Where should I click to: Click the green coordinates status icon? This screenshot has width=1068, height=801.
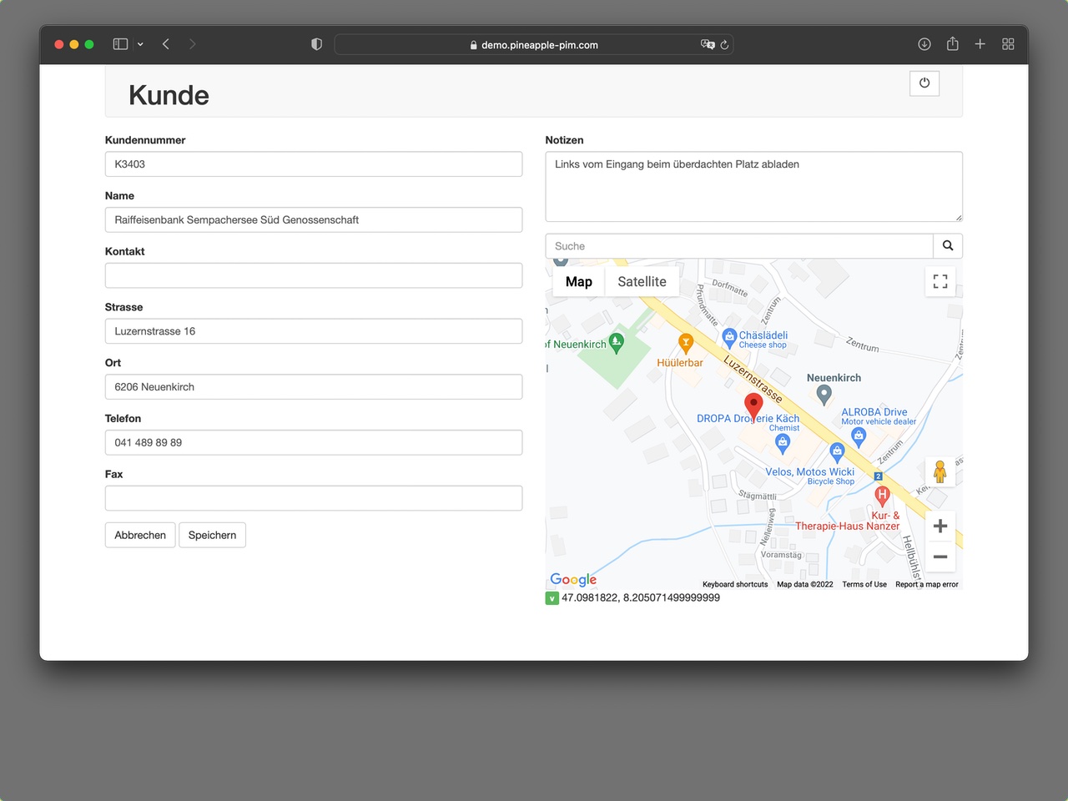[x=552, y=598]
